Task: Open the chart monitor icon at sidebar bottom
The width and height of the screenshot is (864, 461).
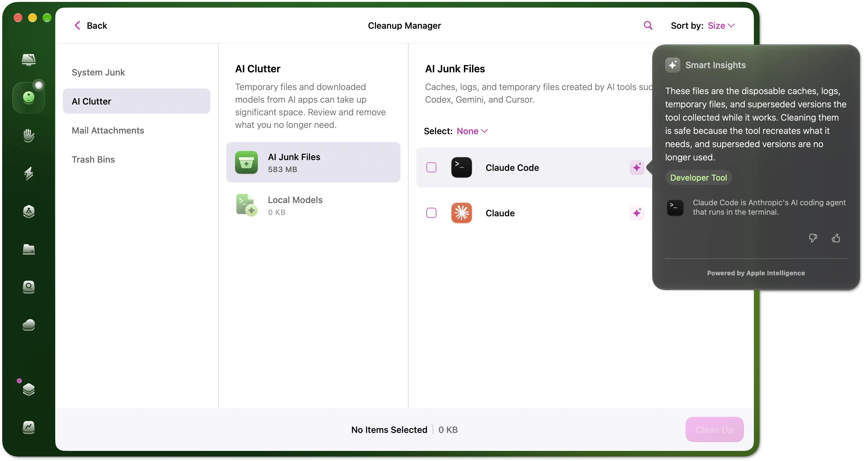Action: click(28, 427)
